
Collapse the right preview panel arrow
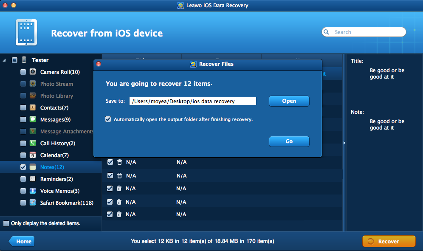click(x=344, y=143)
